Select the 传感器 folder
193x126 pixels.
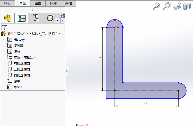tap(18, 46)
